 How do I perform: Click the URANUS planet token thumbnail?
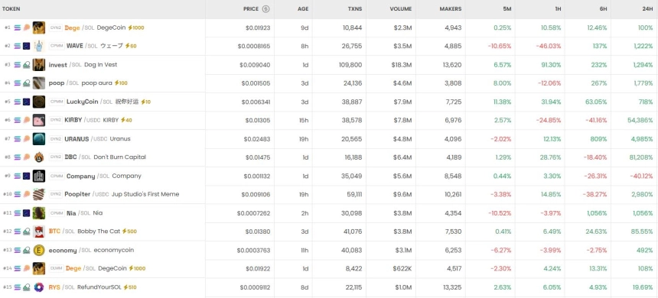pyautogui.click(x=39, y=139)
